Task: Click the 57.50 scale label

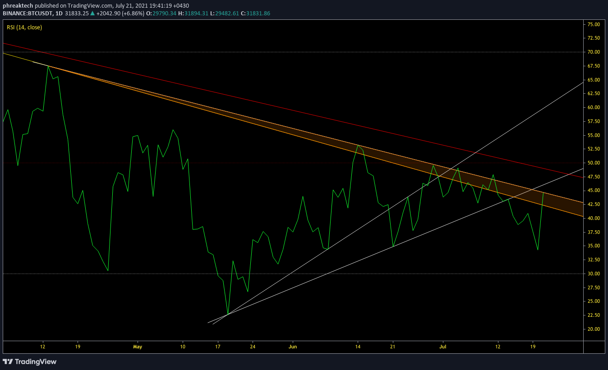Action: click(x=593, y=121)
